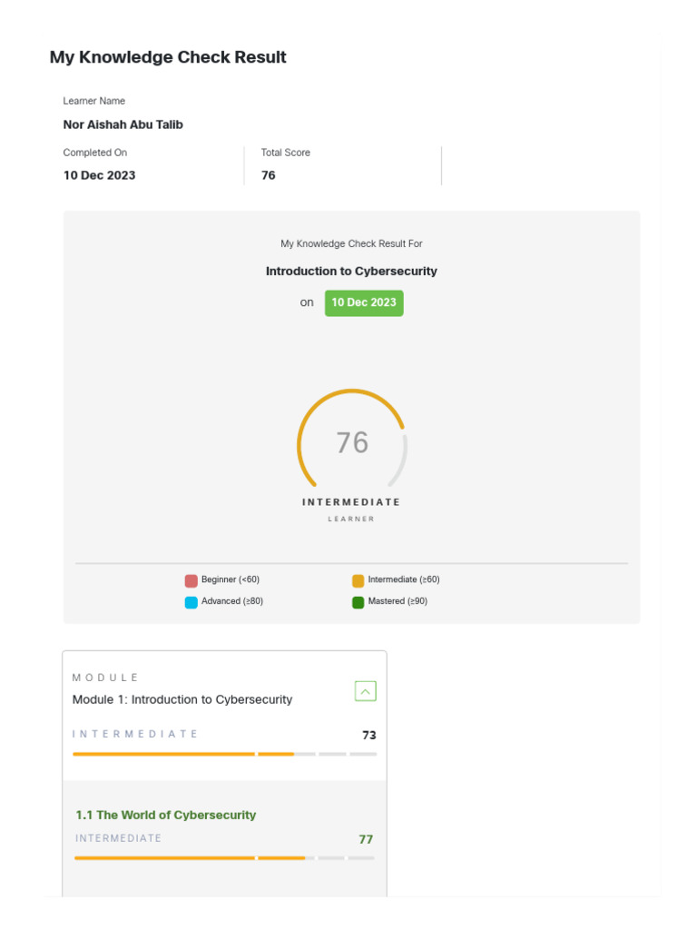This screenshot has height=930, width=697.
Task: Click the circular score gauge showing 76
Action: pyautogui.click(x=352, y=439)
